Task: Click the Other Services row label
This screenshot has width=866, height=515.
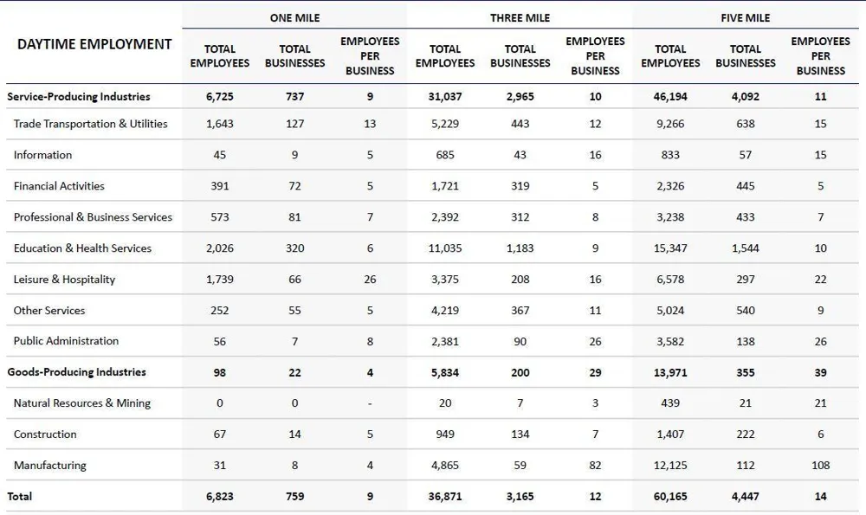Action: pos(49,310)
